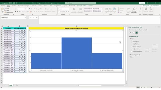Click the Insertar cells icon
Viewport: 161px width, 90px height.
tap(106, 9)
